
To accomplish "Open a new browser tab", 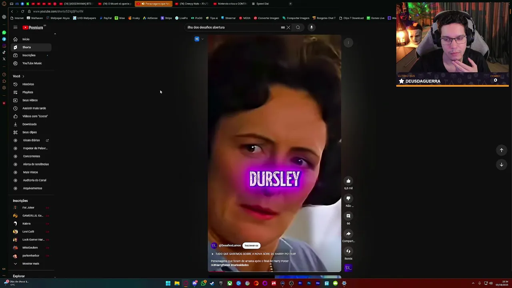I will click(x=290, y=4).
